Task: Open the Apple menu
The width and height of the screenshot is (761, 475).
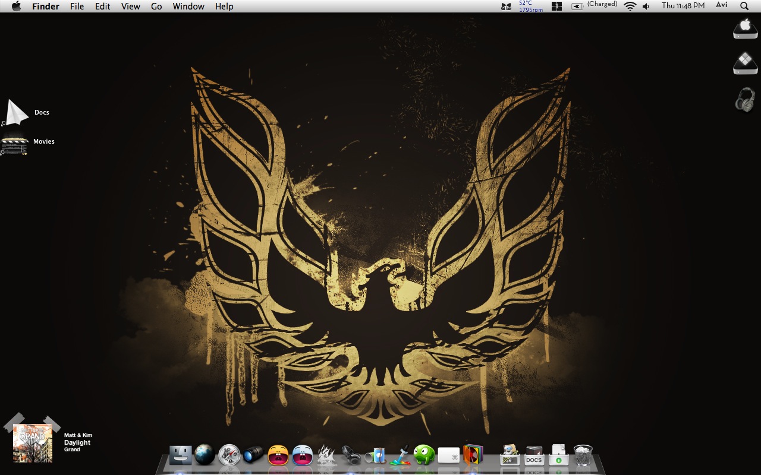Action: [x=16, y=6]
